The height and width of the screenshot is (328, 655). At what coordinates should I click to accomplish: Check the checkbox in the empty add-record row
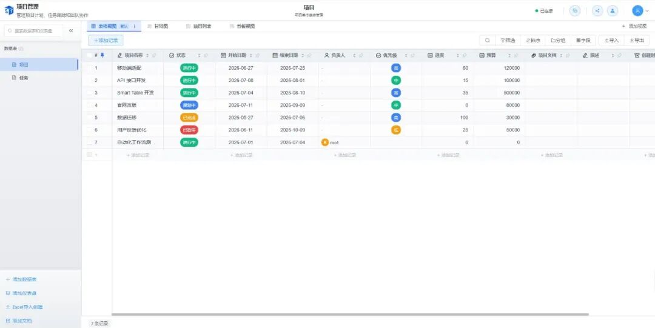(89, 155)
